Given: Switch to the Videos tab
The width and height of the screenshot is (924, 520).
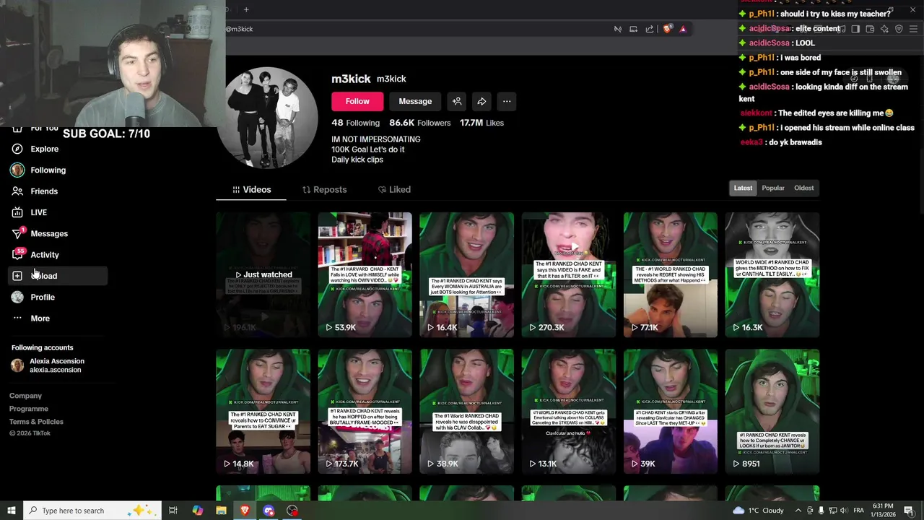Looking at the screenshot, I should coord(251,189).
